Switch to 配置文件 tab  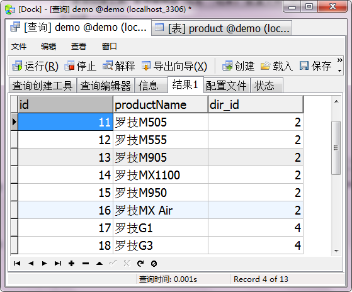(226, 86)
